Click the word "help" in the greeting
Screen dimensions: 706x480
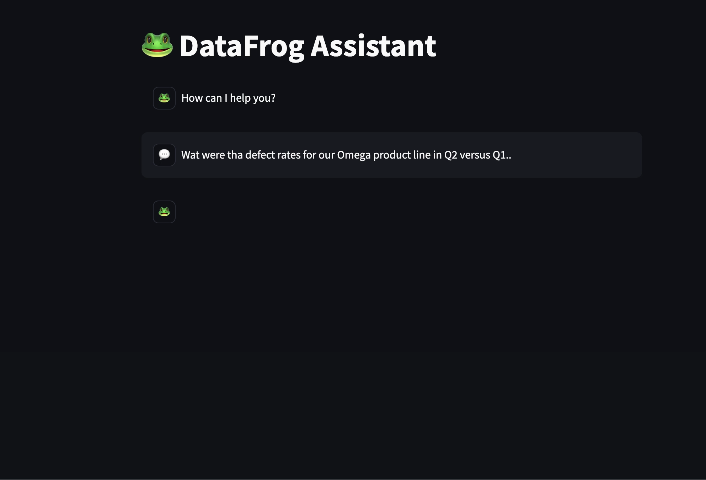coord(240,98)
